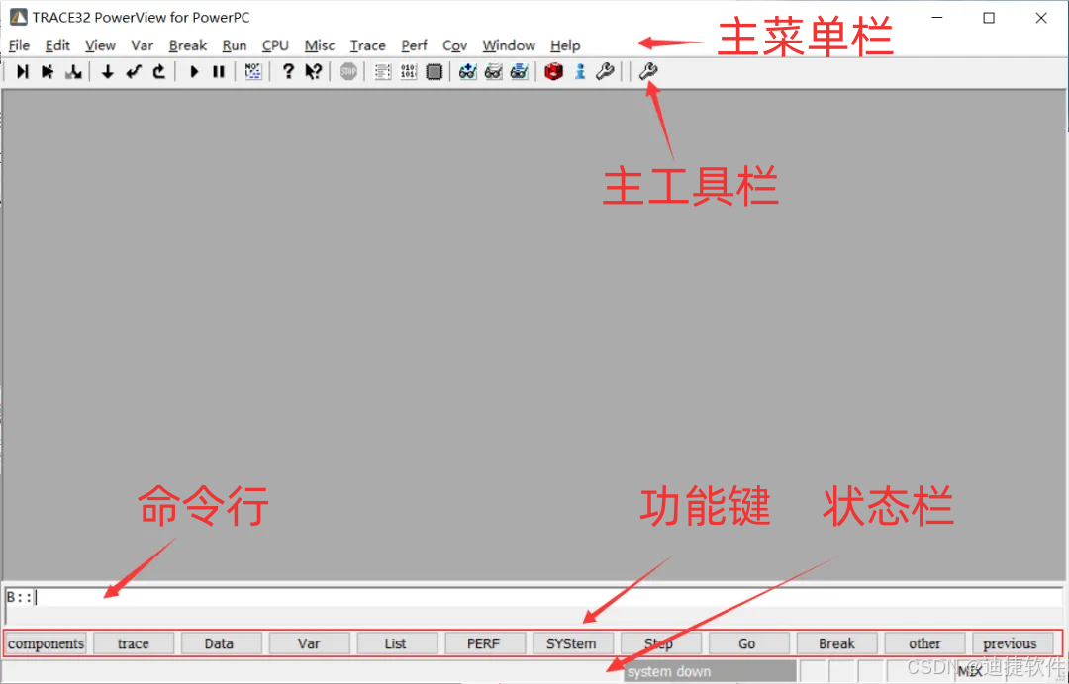
Task: Click the 'system down' status field
Action: [709, 672]
